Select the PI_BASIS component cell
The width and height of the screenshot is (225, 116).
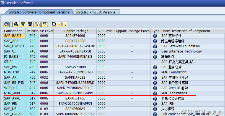click(x=14, y=57)
